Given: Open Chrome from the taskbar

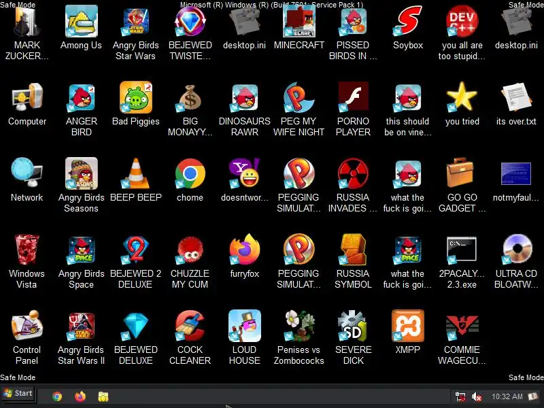Looking at the screenshot, I should (x=57, y=396).
